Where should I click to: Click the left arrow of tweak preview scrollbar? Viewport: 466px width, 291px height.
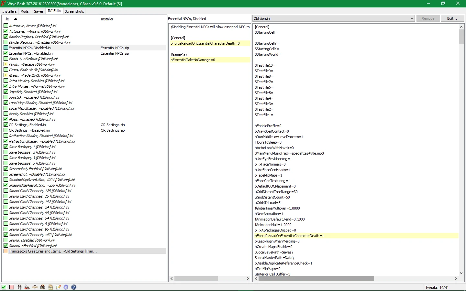172,278
